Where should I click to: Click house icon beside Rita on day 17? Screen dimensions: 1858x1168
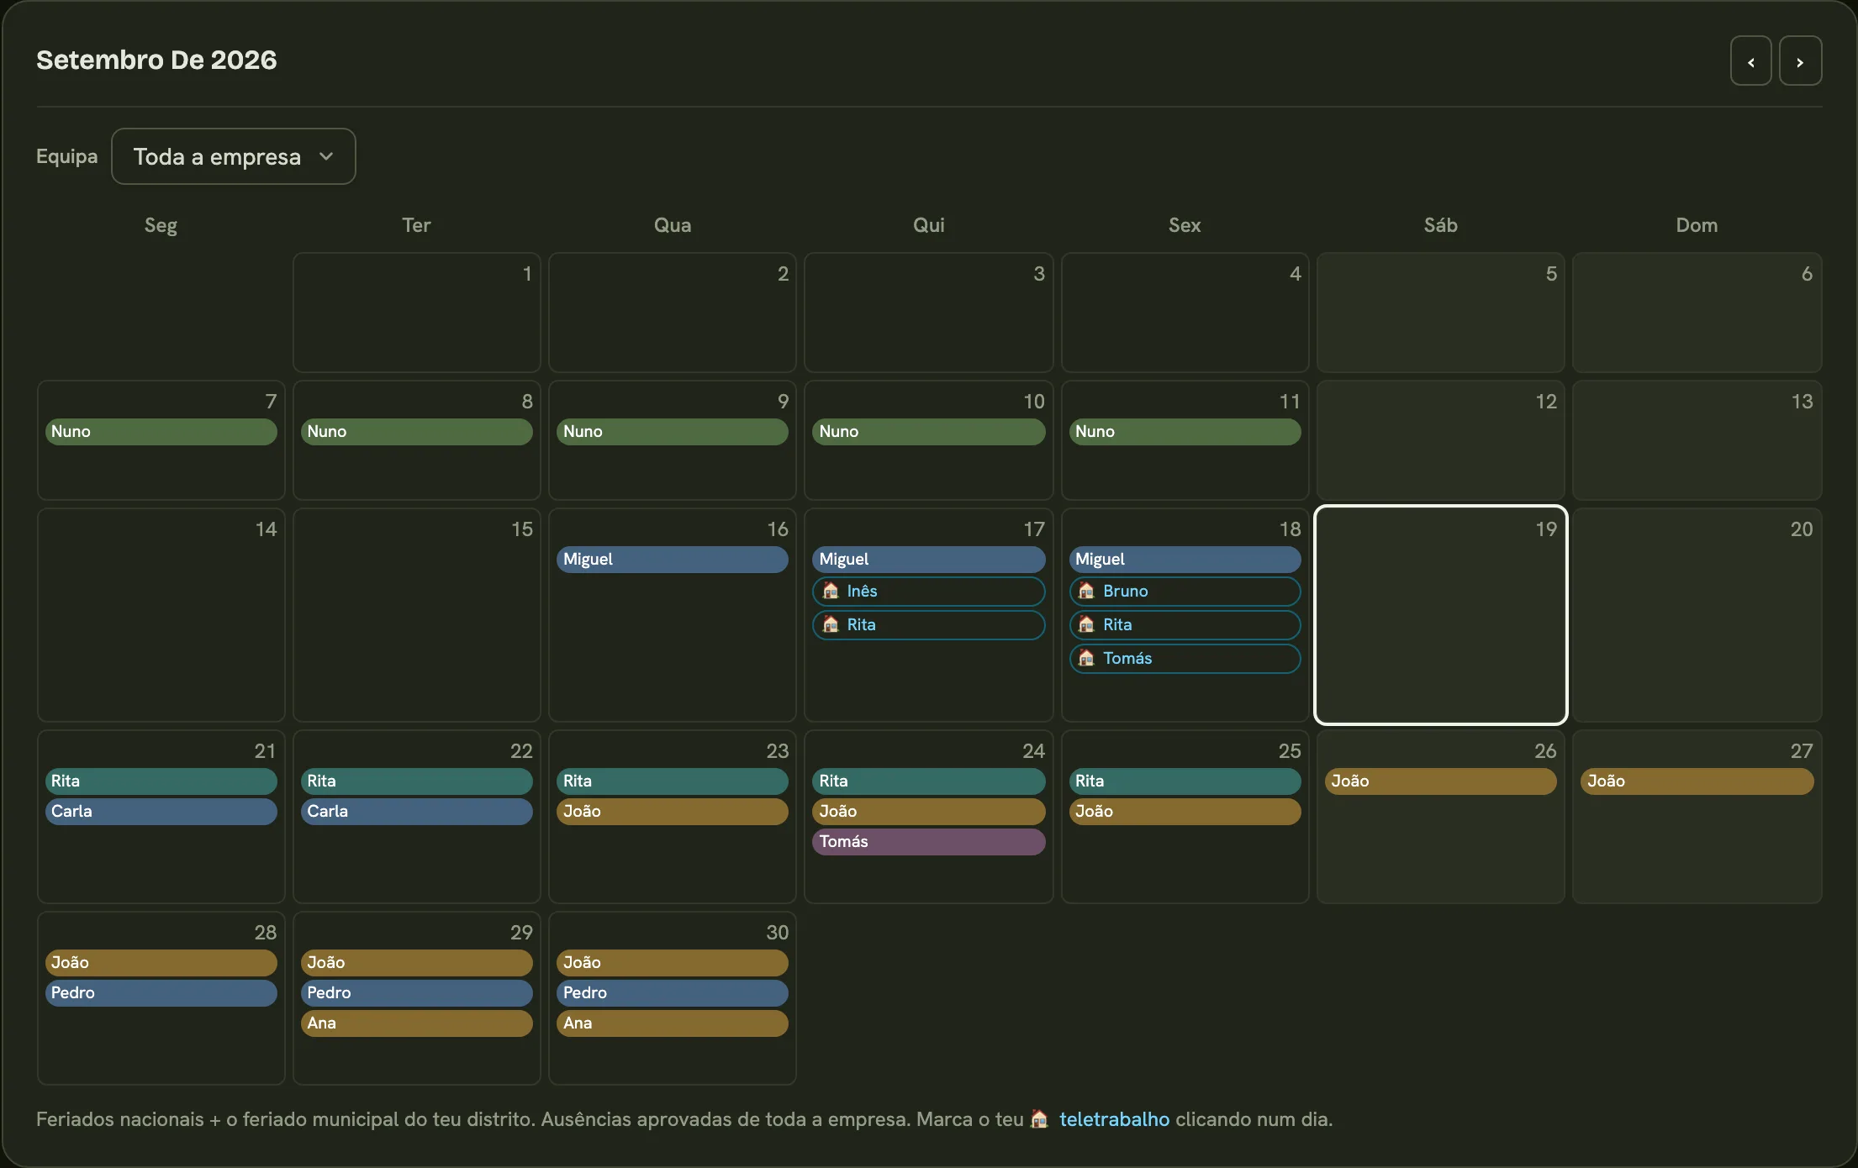click(x=831, y=624)
